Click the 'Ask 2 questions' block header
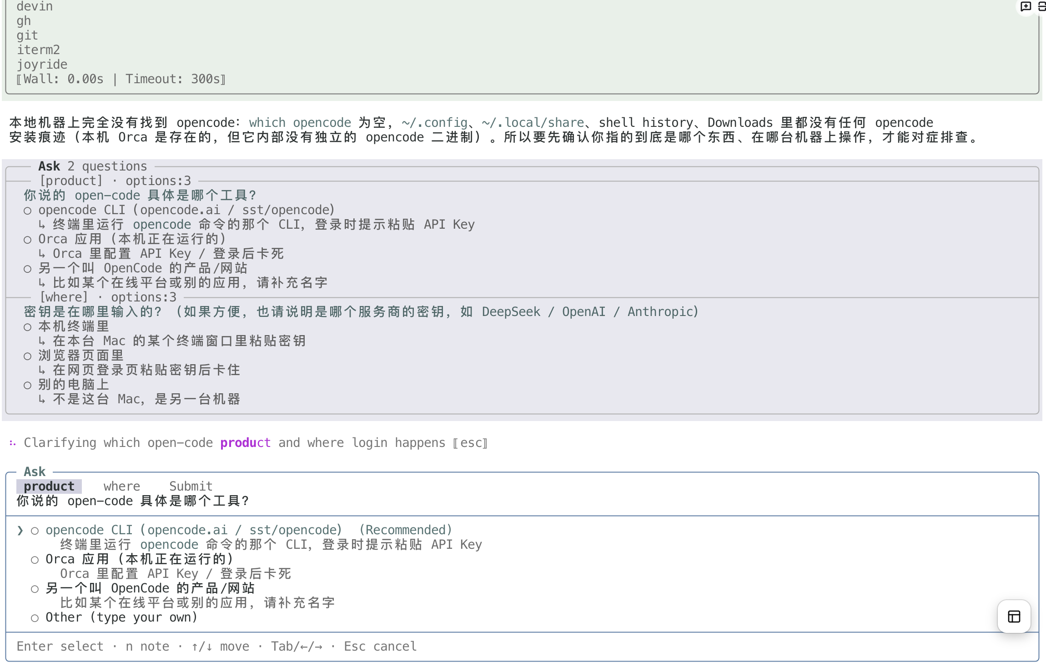Image resolution: width=1046 pixels, height=672 pixels. tap(93, 166)
